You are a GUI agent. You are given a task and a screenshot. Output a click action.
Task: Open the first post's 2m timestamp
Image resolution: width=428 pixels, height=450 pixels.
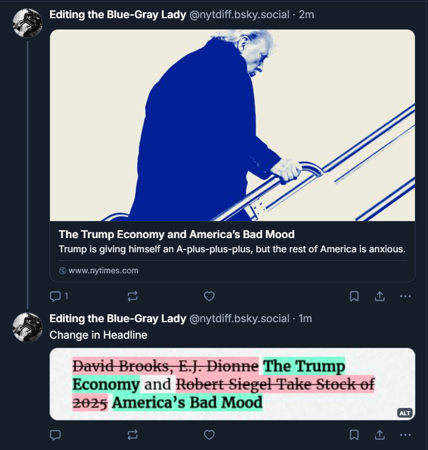point(306,15)
